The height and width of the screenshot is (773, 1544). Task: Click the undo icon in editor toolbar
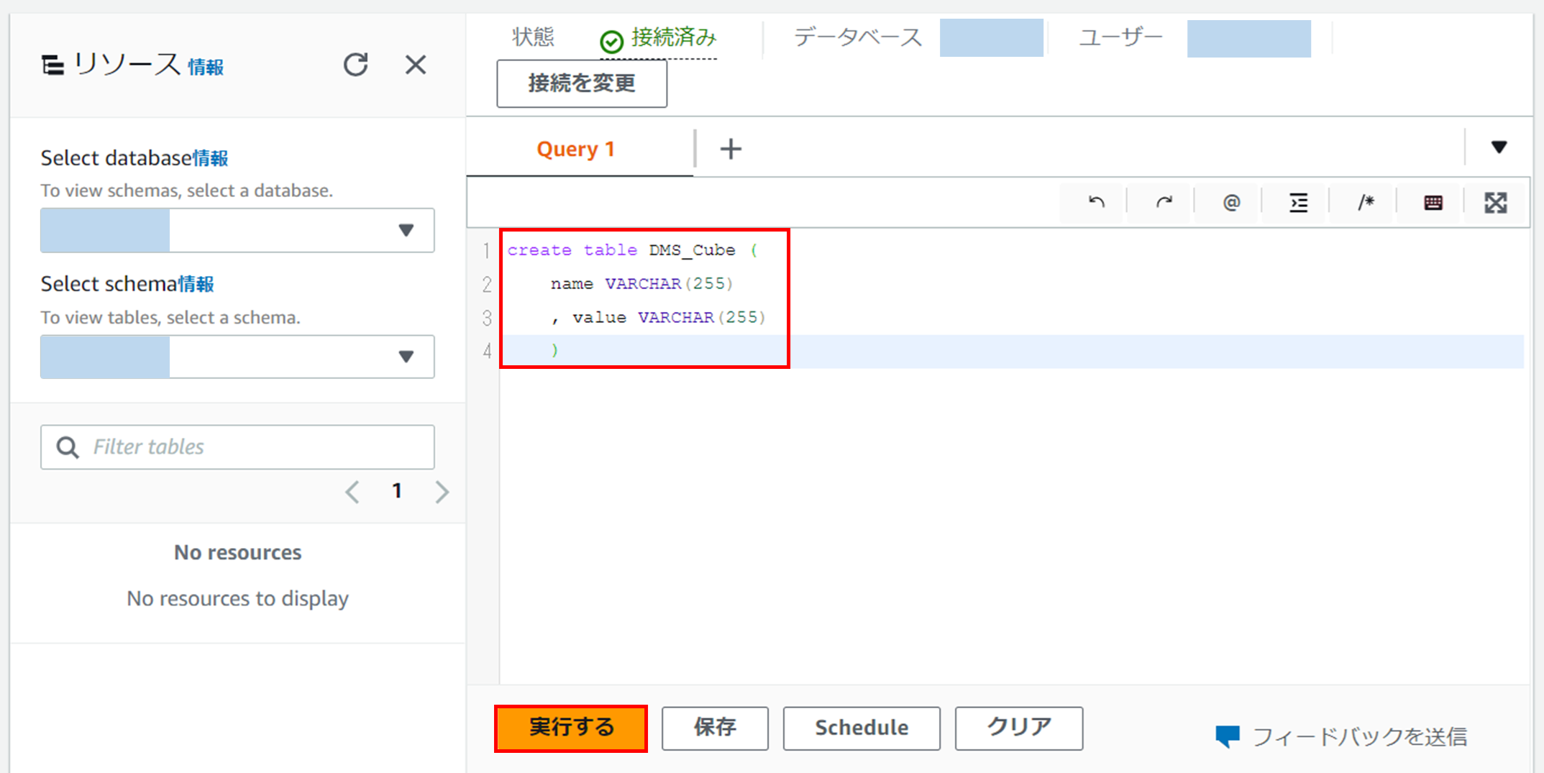coord(1096,203)
